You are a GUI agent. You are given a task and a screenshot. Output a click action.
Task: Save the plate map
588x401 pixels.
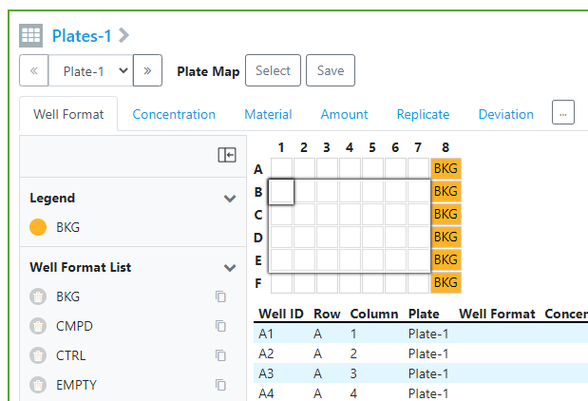pos(331,70)
